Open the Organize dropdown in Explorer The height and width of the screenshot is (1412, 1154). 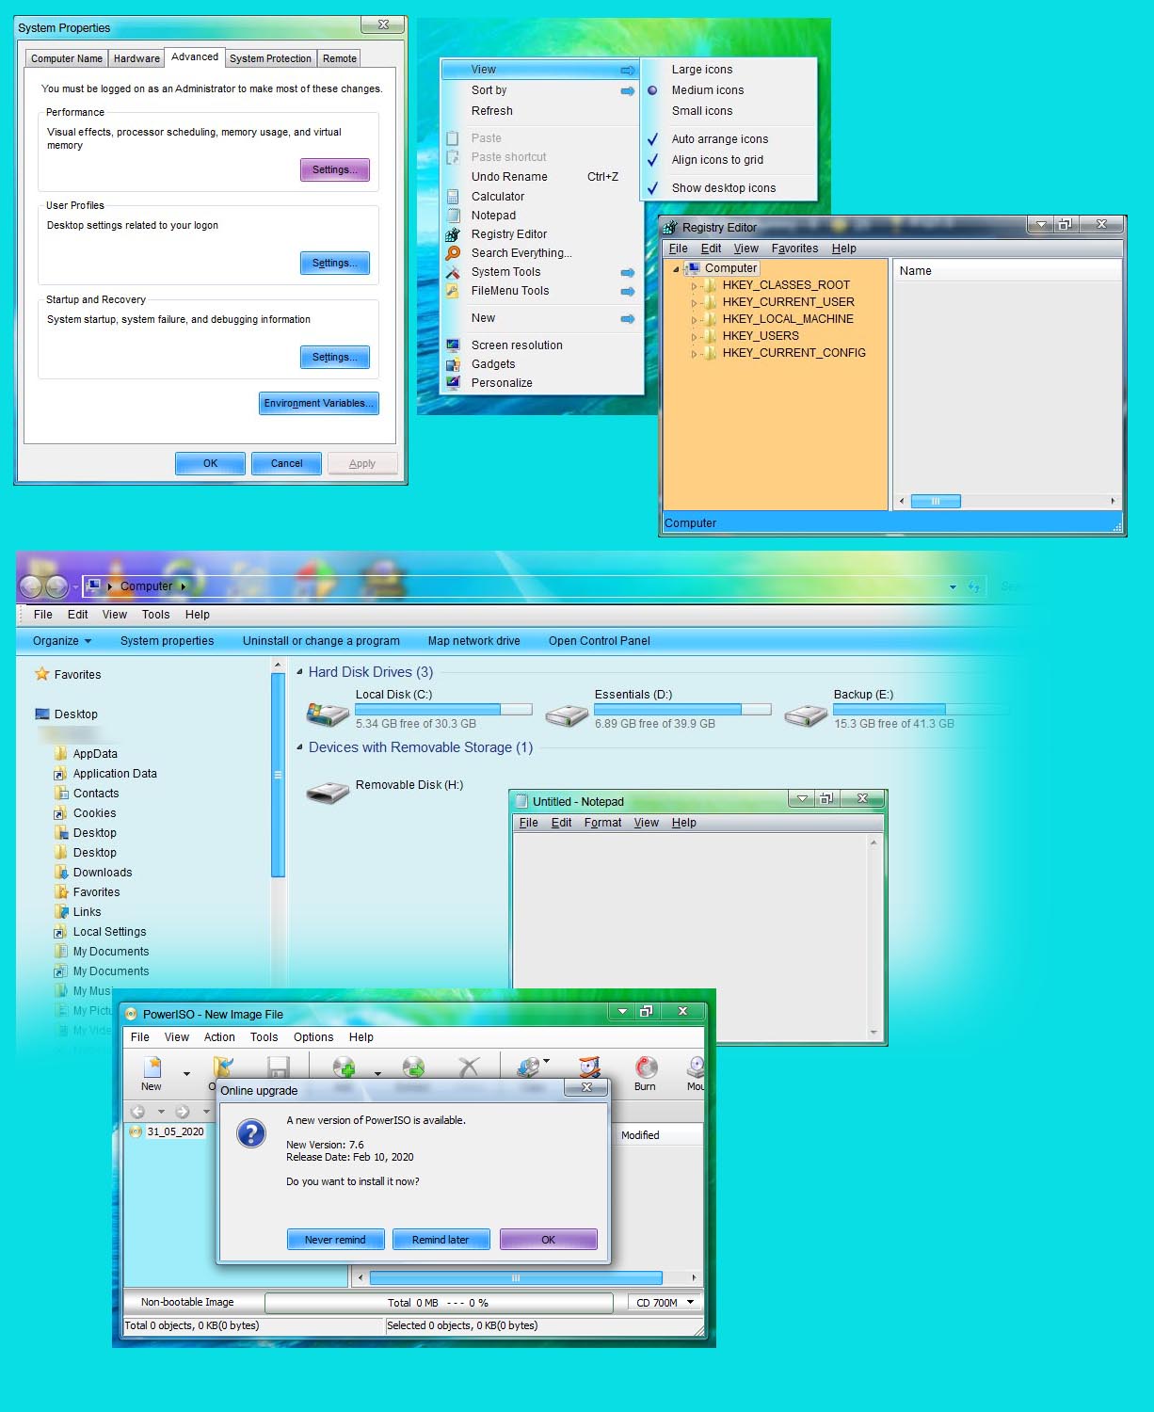[x=58, y=640]
